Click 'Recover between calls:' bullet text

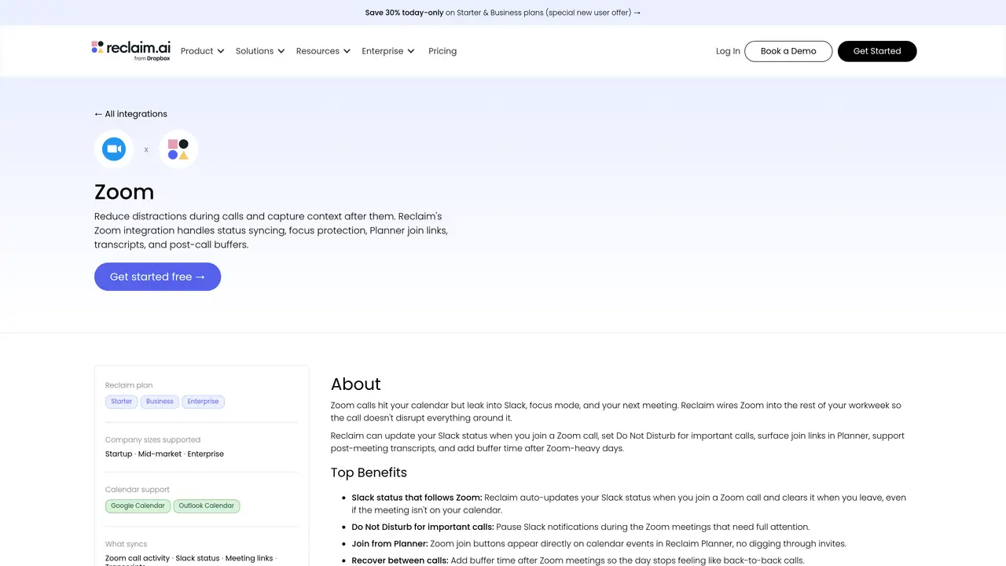click(400, 560)
